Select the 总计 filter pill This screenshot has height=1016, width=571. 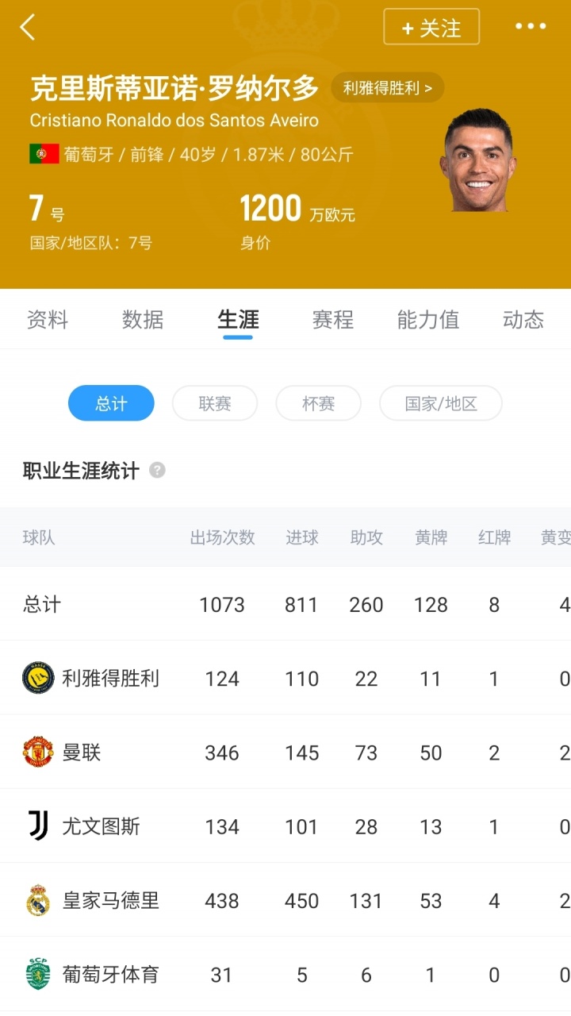coord(111,403)
